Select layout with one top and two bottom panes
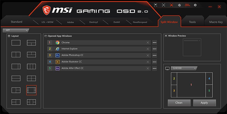This screenshot has width=227, height=114. click(32, 43)
